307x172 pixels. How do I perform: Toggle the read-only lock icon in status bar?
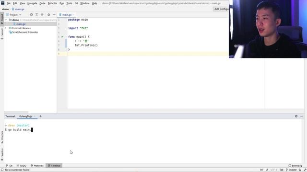[x=300, y=170]
